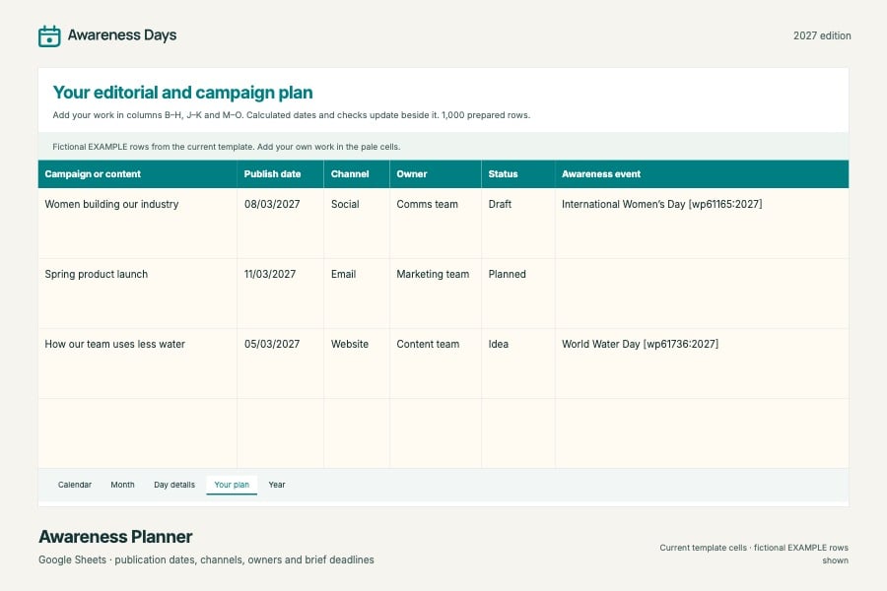Open the Day details tab
Viewport: 887px width, 591px height.
pos(174,485)
